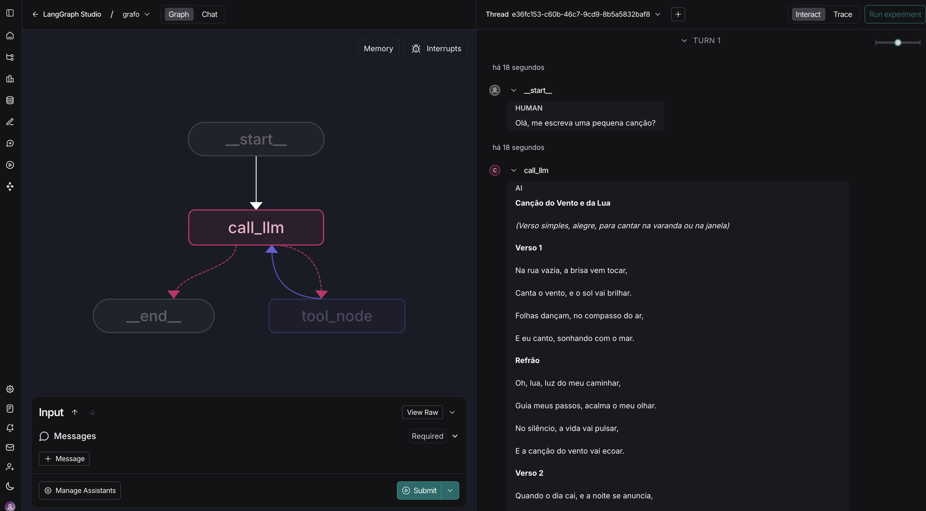The image size is (926, 511).
Task: Open the pencil annotate icon in sidebar
Action: (x=10, y=122)
